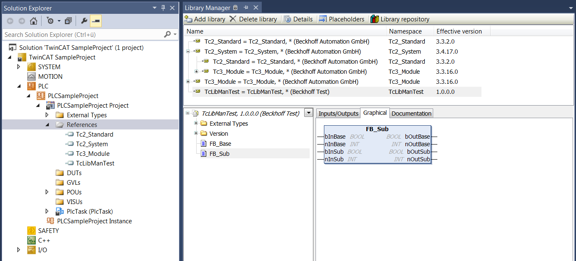Click the Back arrow in Solution Explorer toolbar
This screenshot has height=261, width=576.
tap(10, 21)
